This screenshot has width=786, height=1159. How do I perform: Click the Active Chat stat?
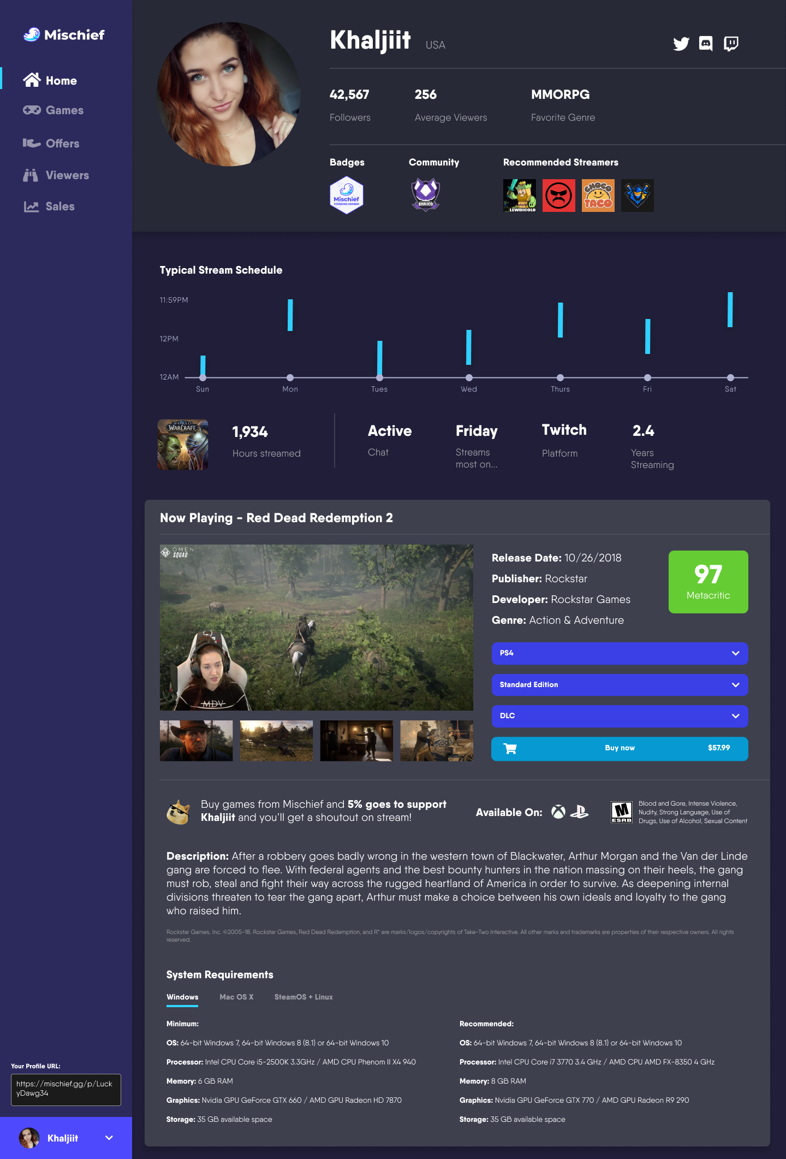(x=390, y=440)
